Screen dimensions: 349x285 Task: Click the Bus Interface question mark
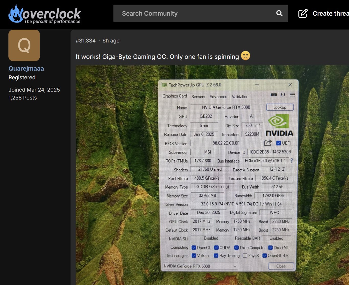point(292,160)
